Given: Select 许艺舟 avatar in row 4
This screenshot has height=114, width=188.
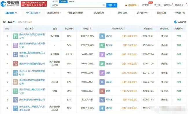Looking at the screenshot, I should 102,64.
